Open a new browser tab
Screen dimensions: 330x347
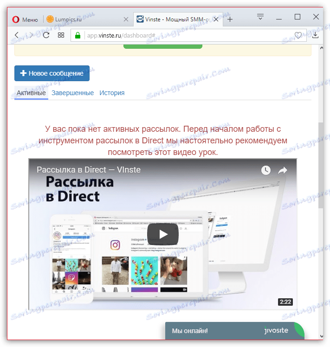pyautogui.click(x=230, y=19)
